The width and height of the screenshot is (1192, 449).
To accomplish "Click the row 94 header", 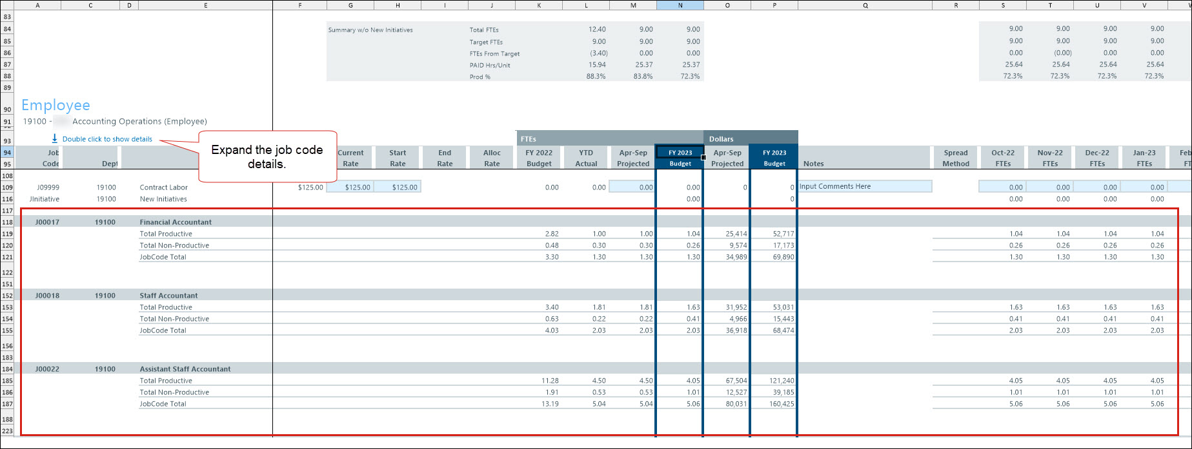I will click(7, 153).
